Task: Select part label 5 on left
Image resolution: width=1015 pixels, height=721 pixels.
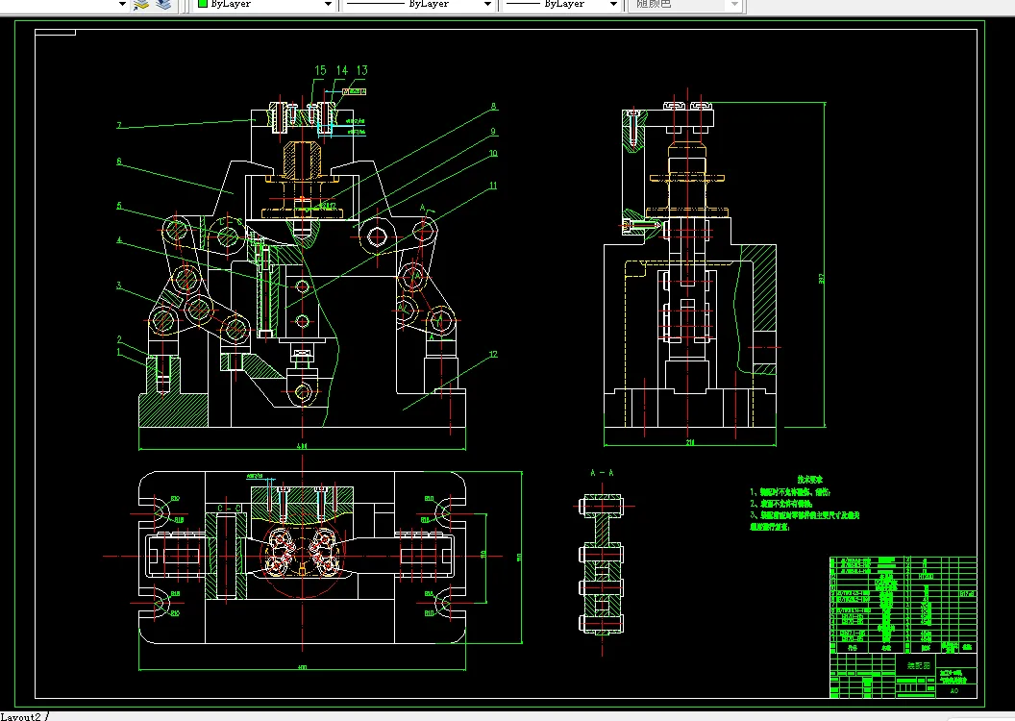Action: 119,206
